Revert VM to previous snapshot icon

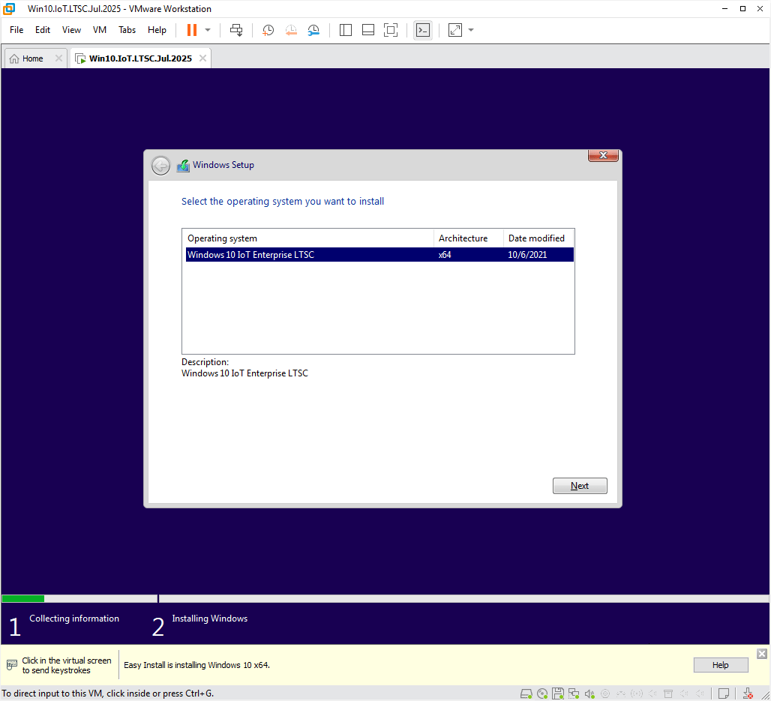291,30
